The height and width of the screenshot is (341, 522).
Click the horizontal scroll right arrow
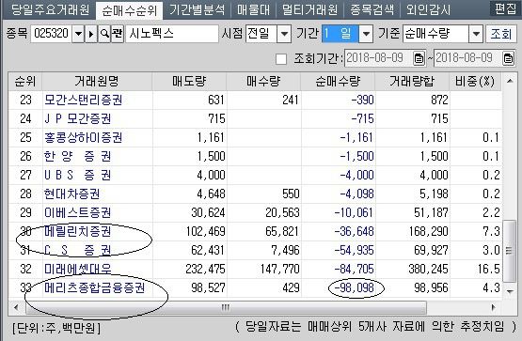pyautogui.click(x=493, y=307)
